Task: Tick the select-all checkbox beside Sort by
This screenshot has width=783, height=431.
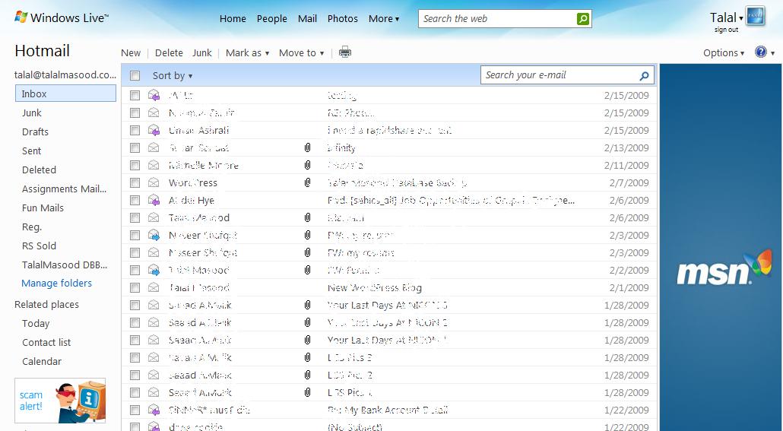Action: pos(135,75)
